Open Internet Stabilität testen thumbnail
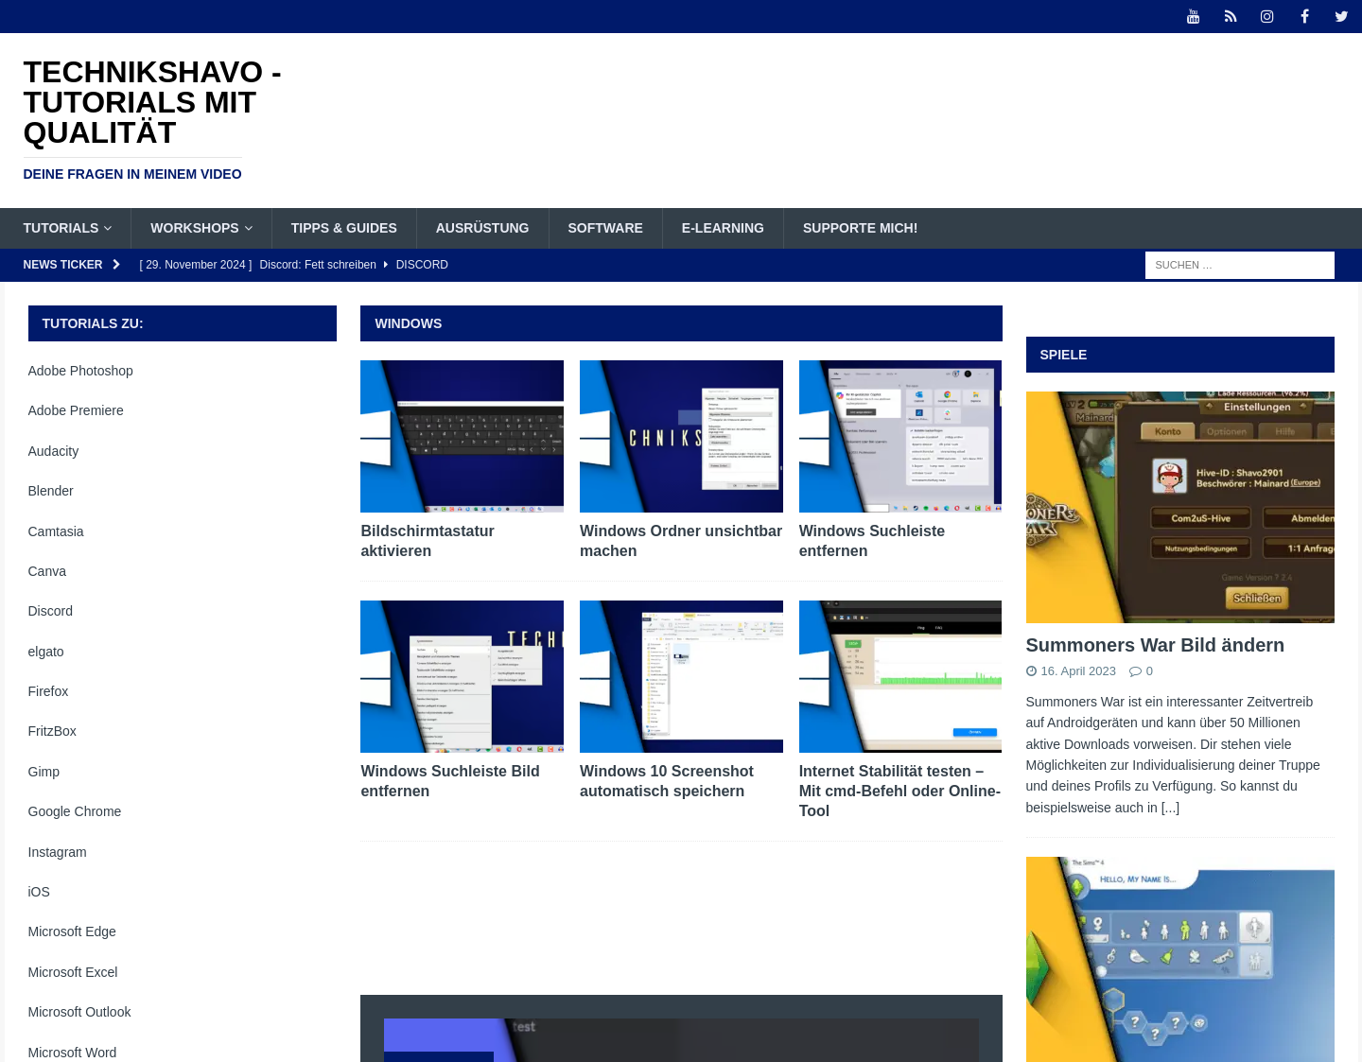Image resolution: width=1362 pixels, height=1062 pixels. [x=900, y=676]
